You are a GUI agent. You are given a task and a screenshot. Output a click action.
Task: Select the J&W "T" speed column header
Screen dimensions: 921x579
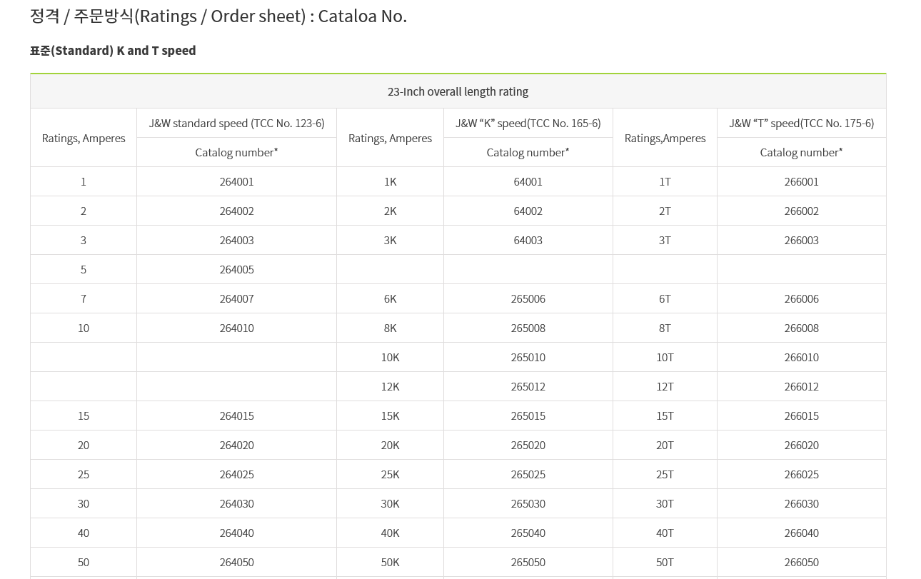pyautogui.click(x=801, y=123)
